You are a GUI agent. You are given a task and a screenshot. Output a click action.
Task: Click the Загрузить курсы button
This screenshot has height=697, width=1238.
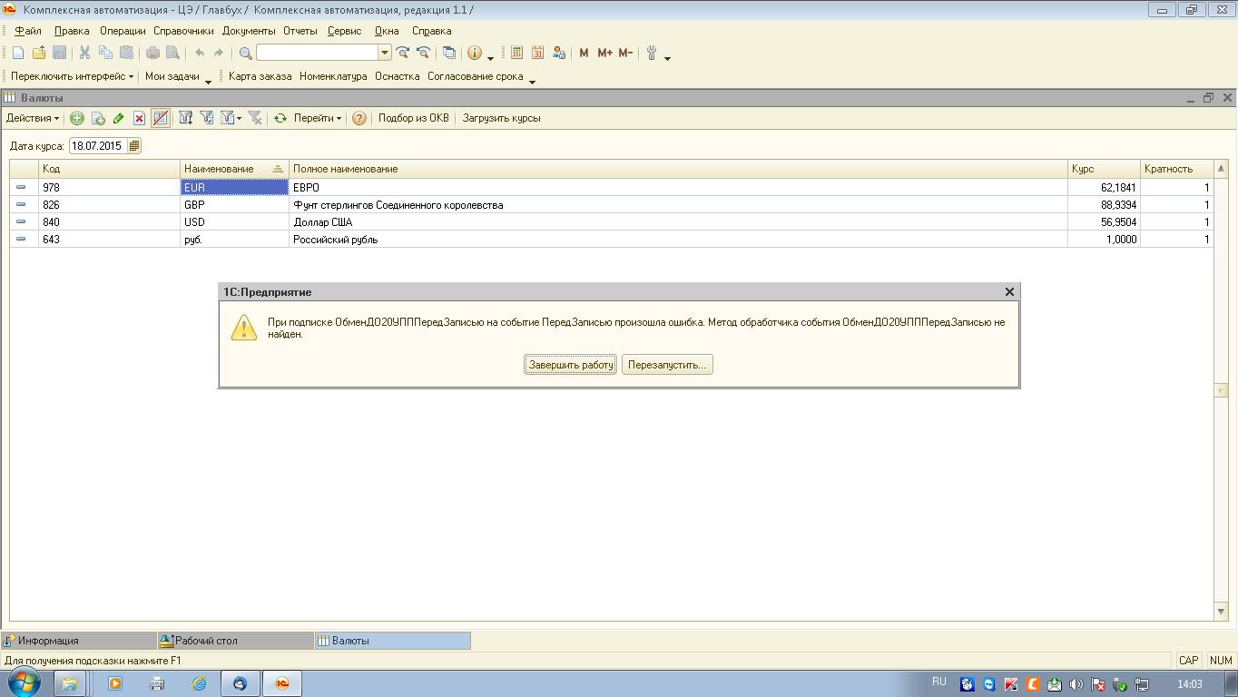(501, 118)
